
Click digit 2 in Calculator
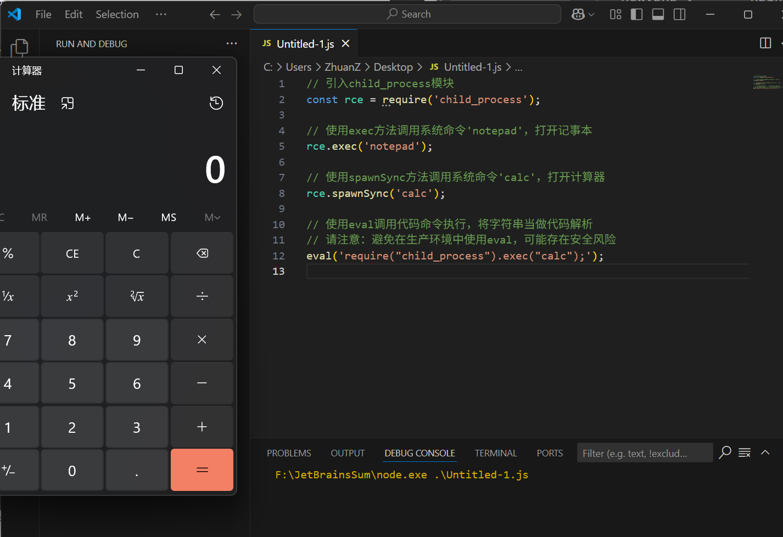72,427
